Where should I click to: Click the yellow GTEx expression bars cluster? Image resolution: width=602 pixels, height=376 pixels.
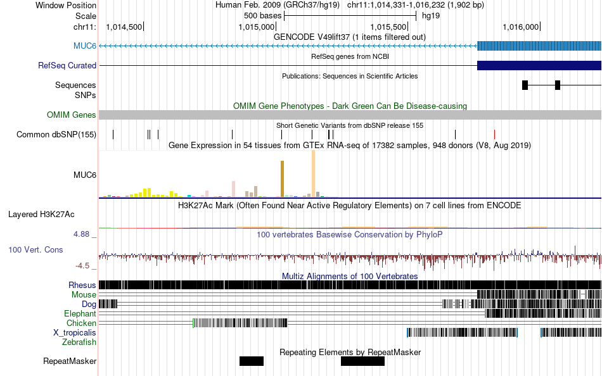(x=153, y=192)
